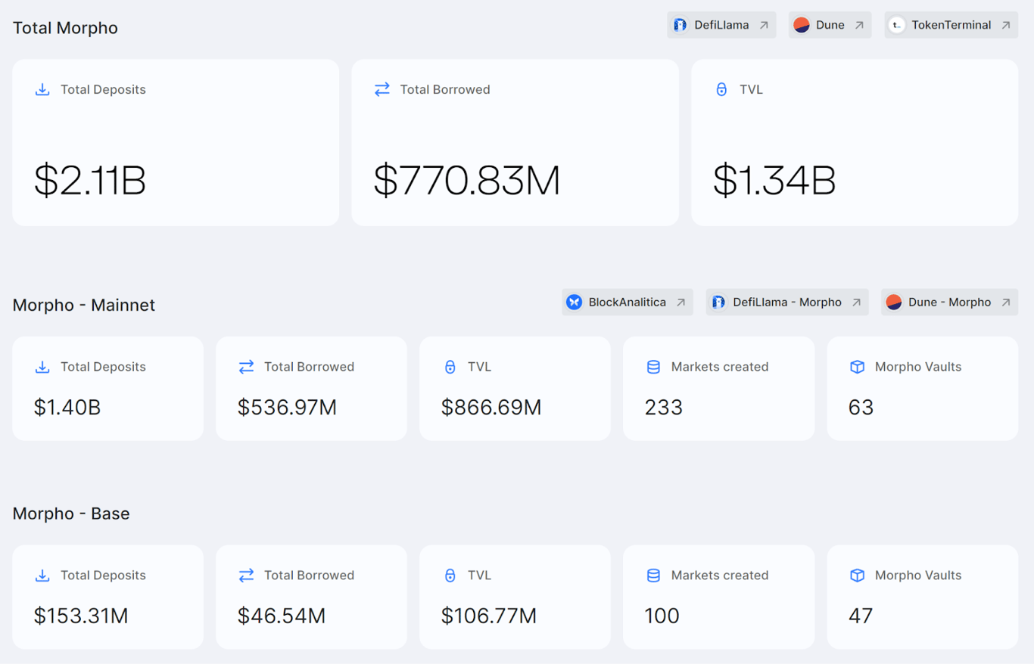Click the Total Morpho TVL lock icon

click(x=721, y=89)
